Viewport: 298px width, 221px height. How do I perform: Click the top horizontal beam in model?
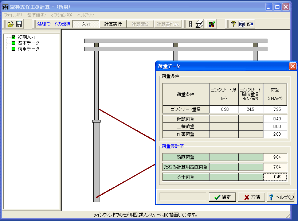point(176,41)
